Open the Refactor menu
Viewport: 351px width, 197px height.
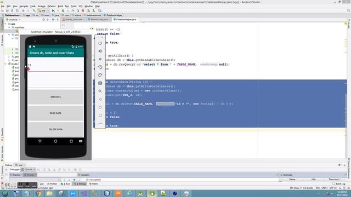pos(51,6)
